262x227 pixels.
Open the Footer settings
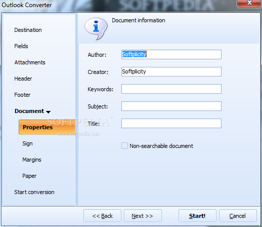(22, 95)
